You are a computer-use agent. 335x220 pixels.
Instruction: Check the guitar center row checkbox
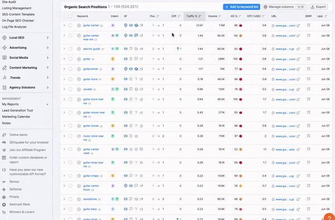(x=70, y=25)
